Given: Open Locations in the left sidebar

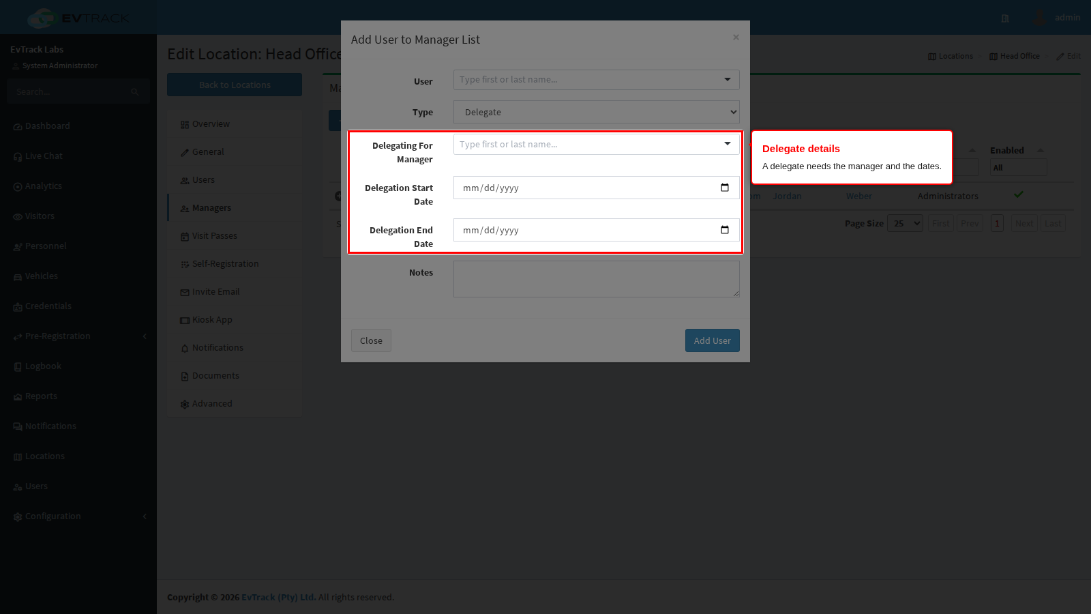Looking at the screenshot, I should 45,456.
